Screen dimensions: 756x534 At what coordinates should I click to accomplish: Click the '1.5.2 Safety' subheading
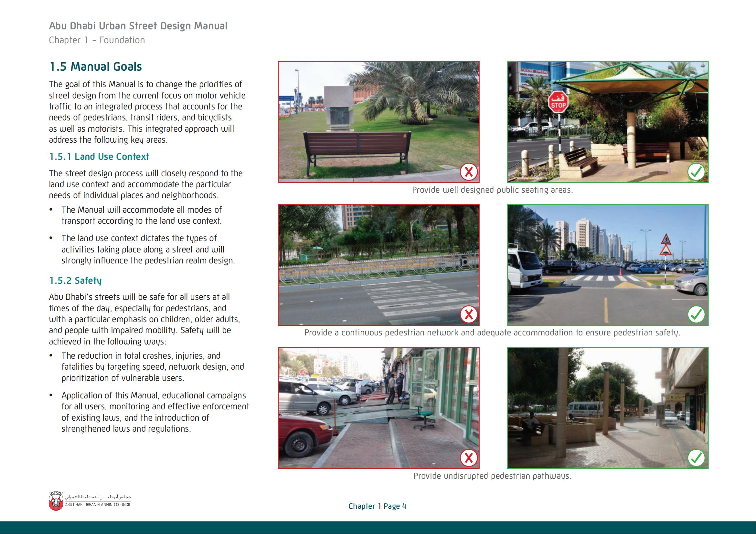(x=75, y=281)
